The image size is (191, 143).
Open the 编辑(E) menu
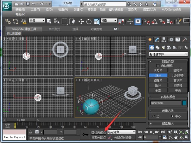(20, 9)
